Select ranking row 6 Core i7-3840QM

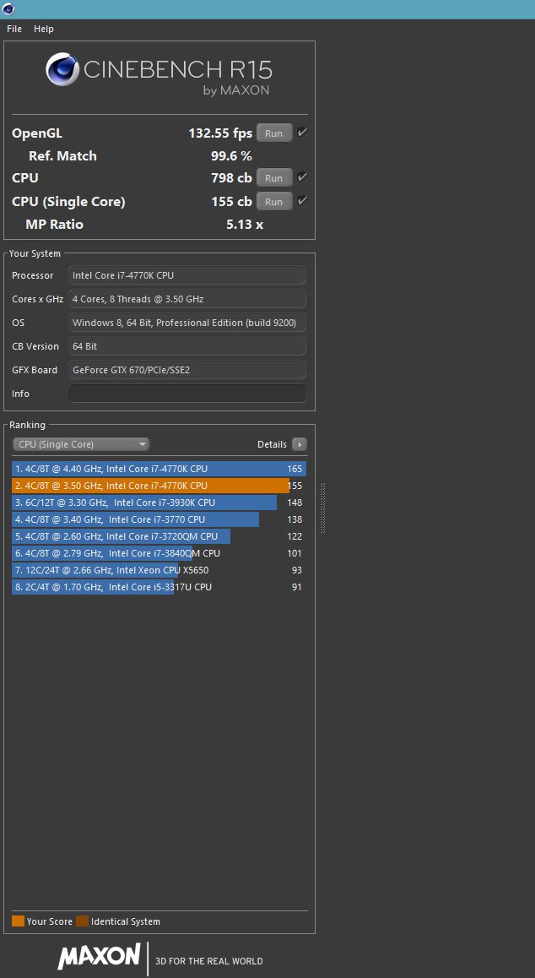(x=159, y=553)
